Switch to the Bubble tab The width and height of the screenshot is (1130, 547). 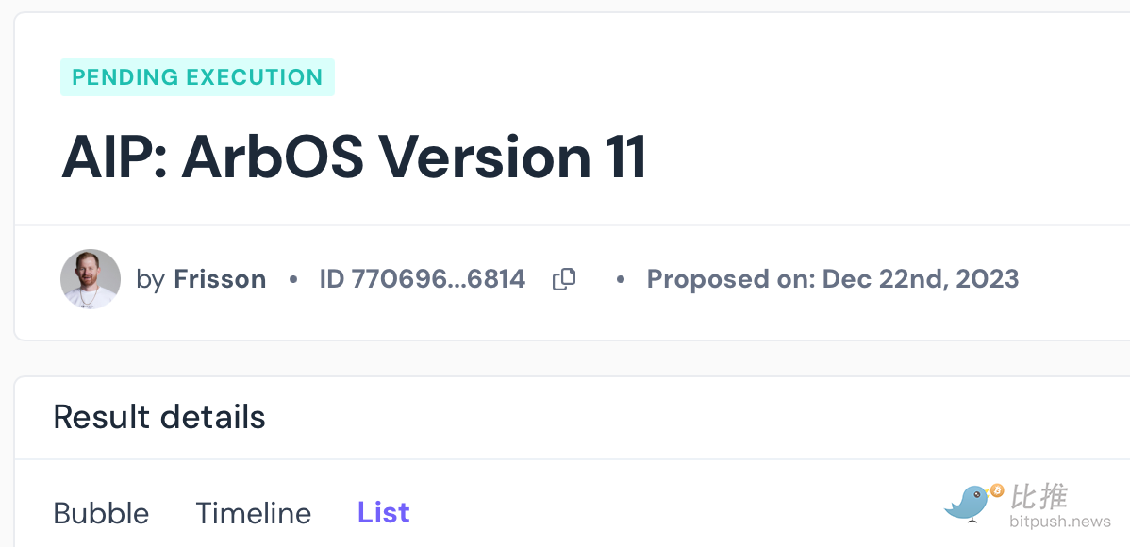click(101, 513)
